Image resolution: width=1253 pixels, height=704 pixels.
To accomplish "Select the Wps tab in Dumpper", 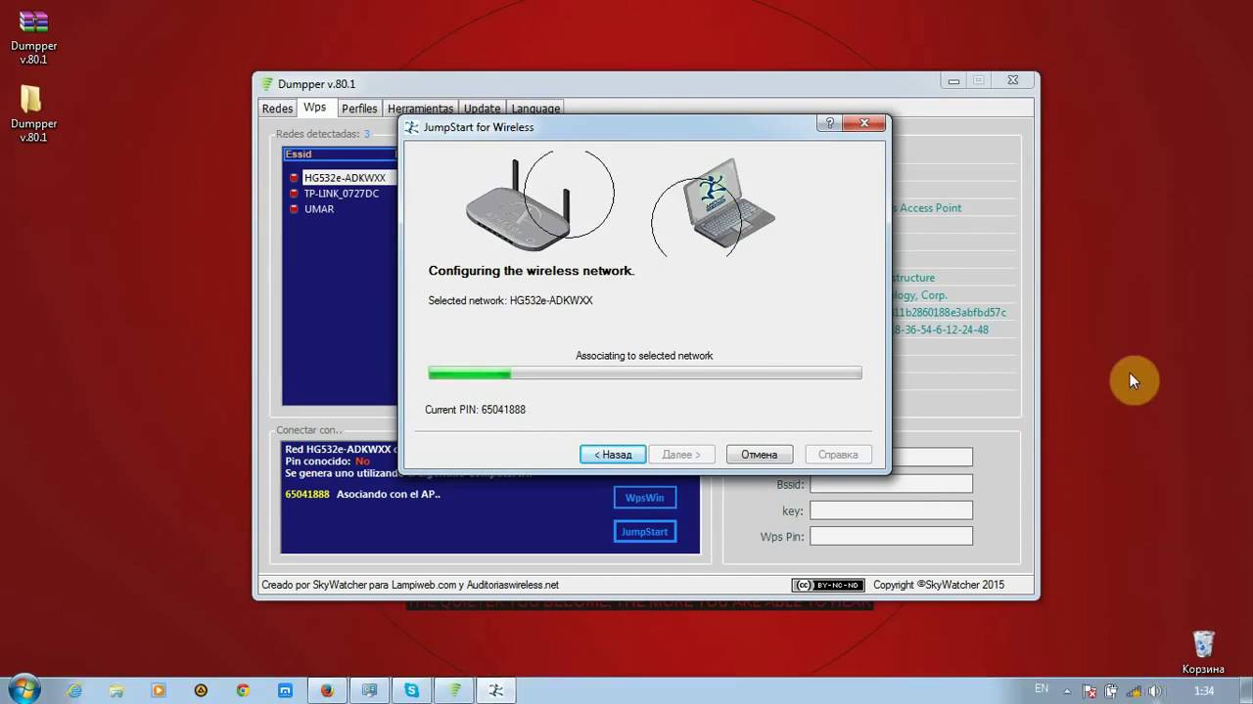I will coord(315,108).
